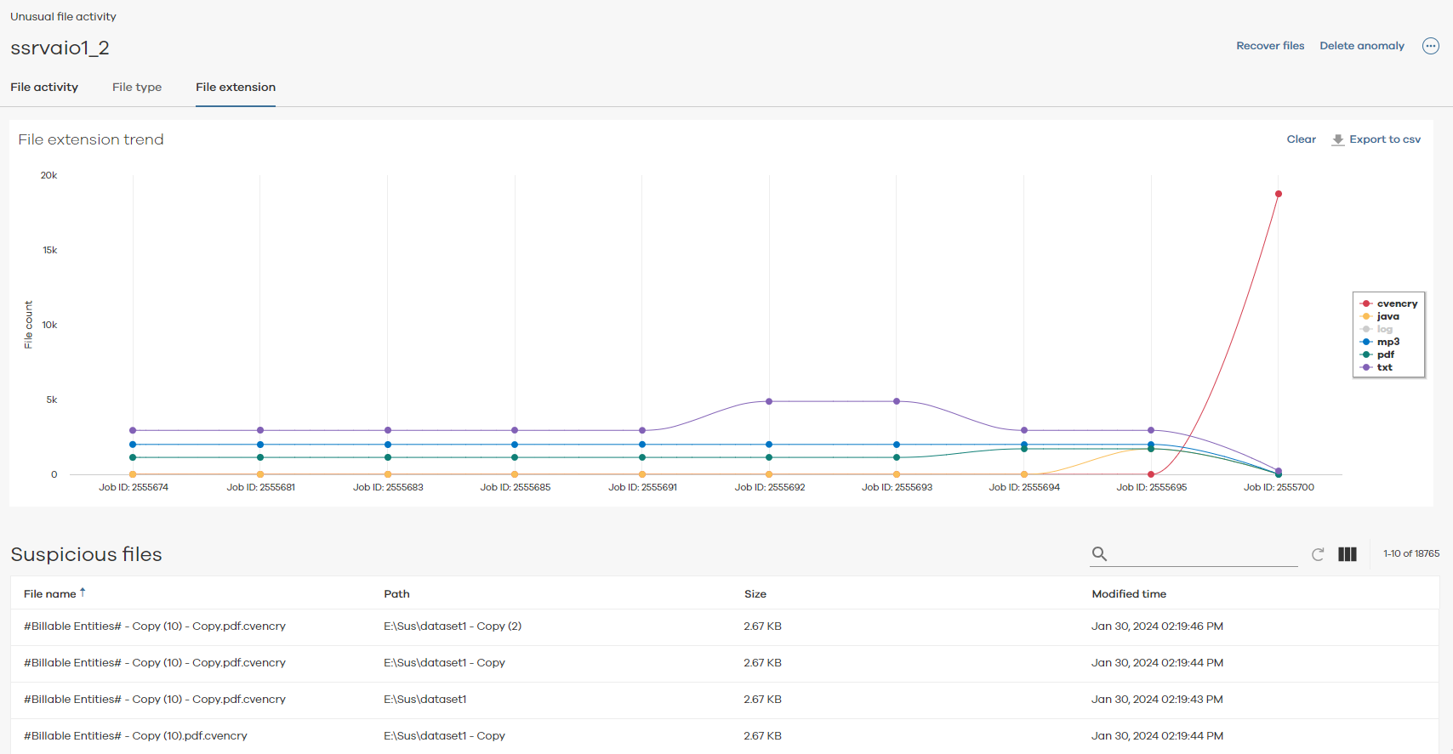Click the search magnifier icon
The width and height of the screenshot is (1453, 754).
point(1099,554)
